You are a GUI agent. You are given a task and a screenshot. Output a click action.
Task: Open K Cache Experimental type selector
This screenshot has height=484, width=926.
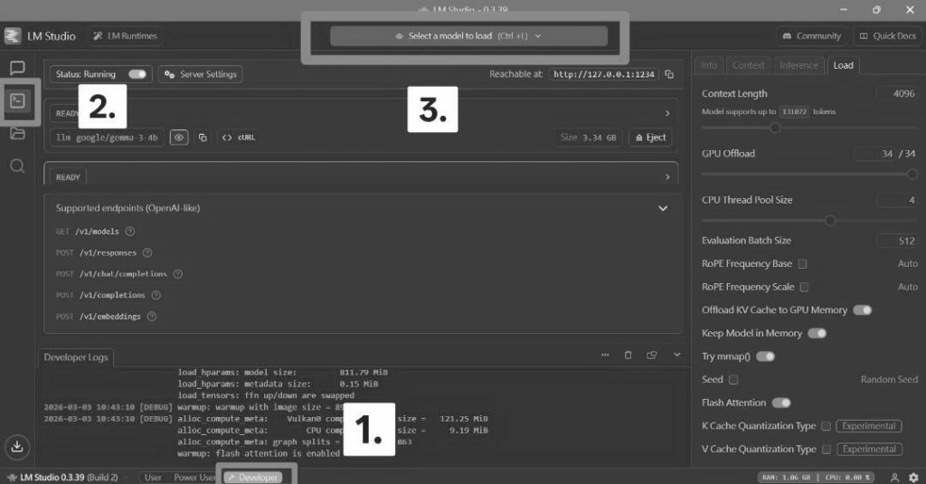point(869,426)
